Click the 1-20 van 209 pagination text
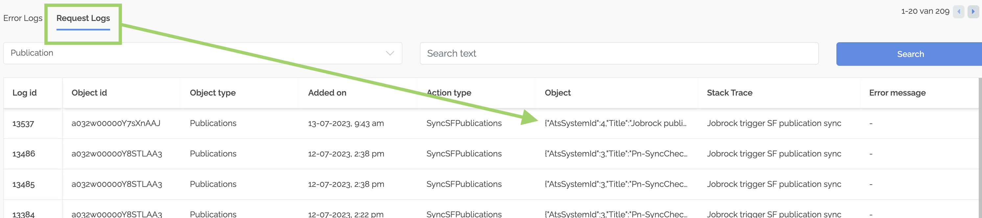 point(925,11)
